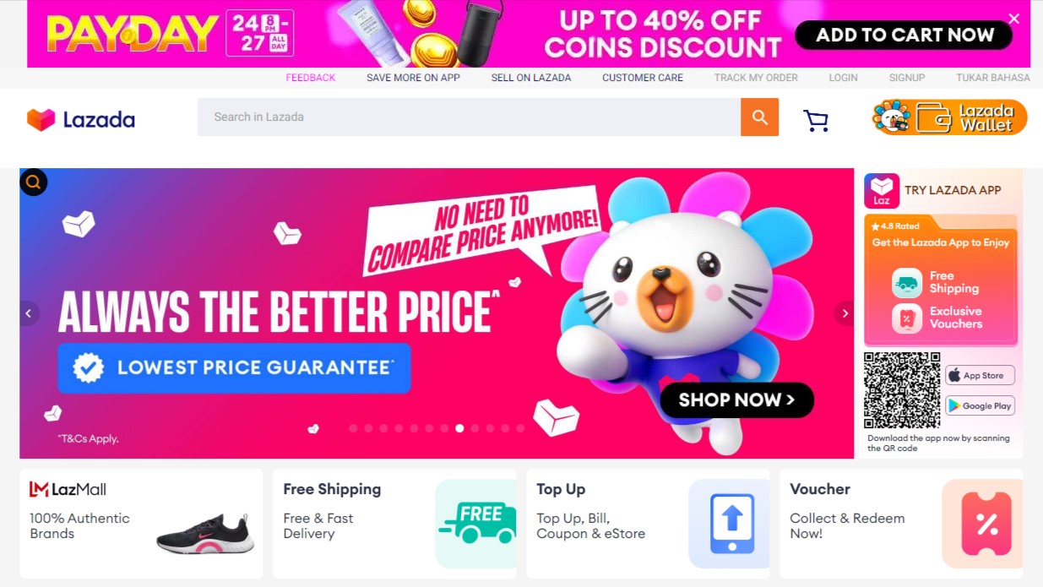Open Save More On App menu
The width and height of the screenshot is (1043, 587).
click(413, 78)
